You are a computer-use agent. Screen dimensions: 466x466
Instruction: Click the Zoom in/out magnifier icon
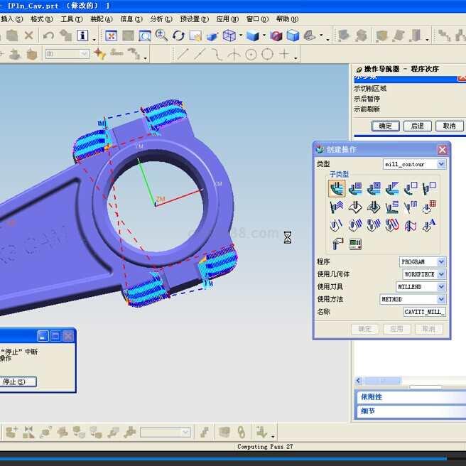pyautogui.click(x=161, y=35)
